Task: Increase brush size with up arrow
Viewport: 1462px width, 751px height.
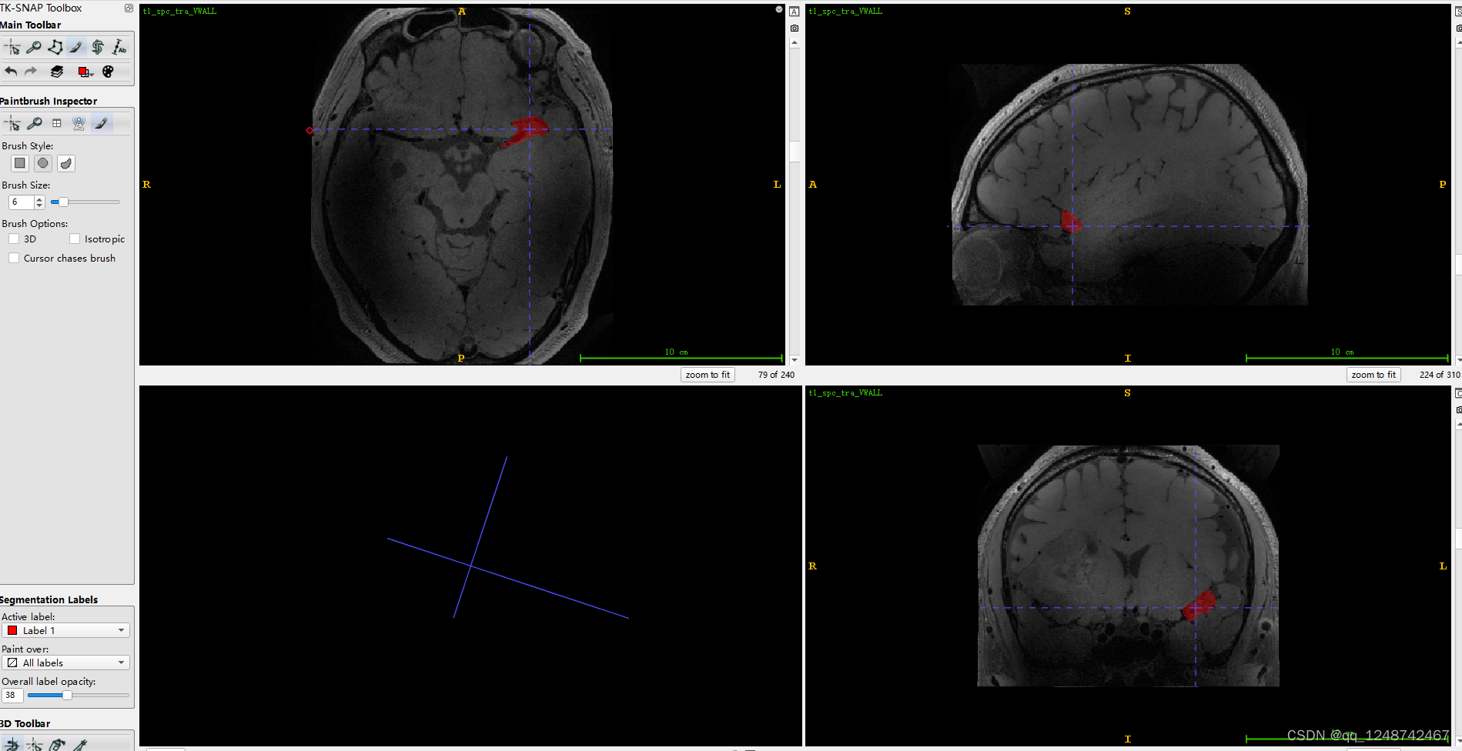Action: click(40, 199)
